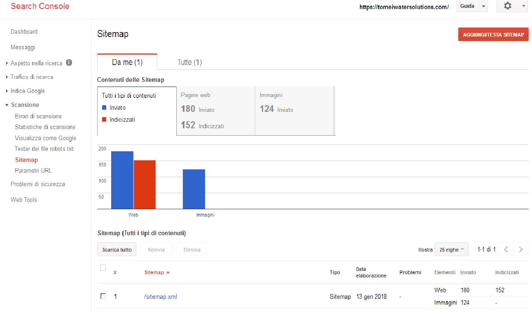The height and width of the screenshot is (312, 532).
Task: Click the red Web indexed bar
Action: (145, 185)
